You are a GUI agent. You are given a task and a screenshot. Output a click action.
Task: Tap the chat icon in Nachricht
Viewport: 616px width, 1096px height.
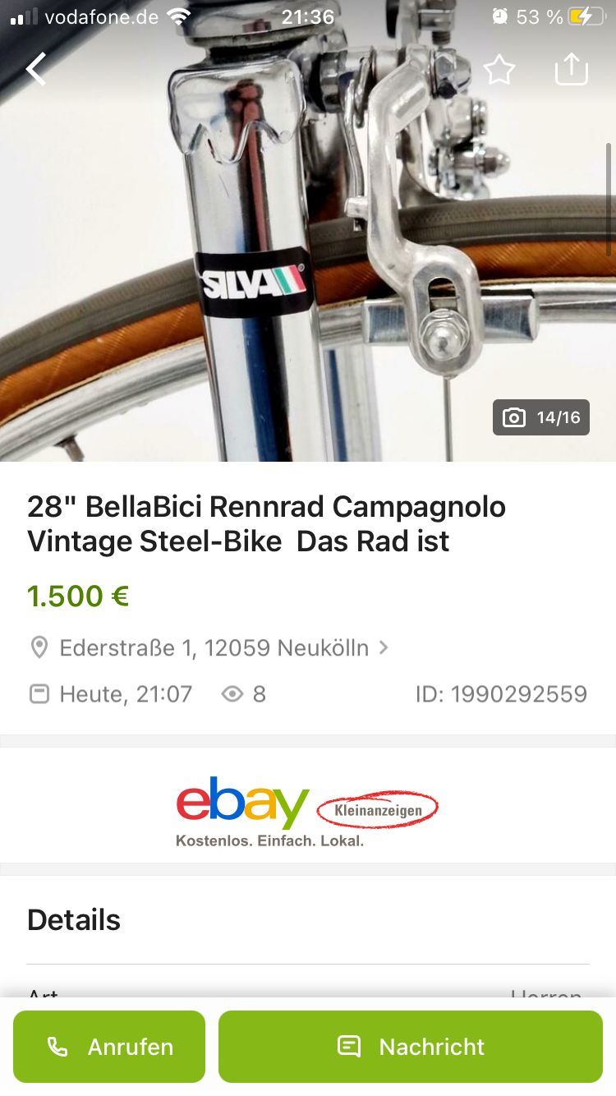[349, 1046]
